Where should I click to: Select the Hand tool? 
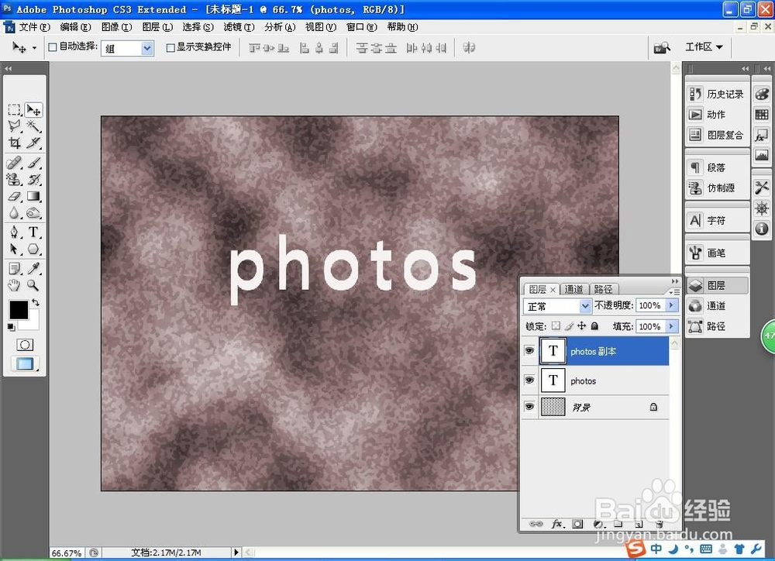14,285
